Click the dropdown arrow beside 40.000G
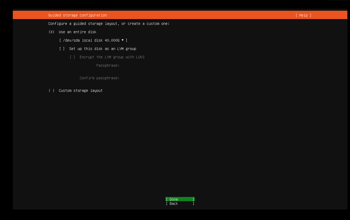The width and height of the screenshot is (350, 220). (123, 40)
